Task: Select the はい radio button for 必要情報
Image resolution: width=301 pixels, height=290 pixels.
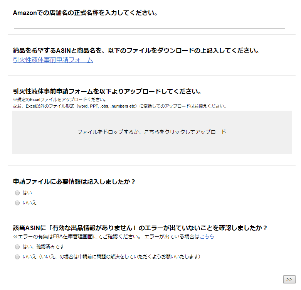Action: (17, 193)
